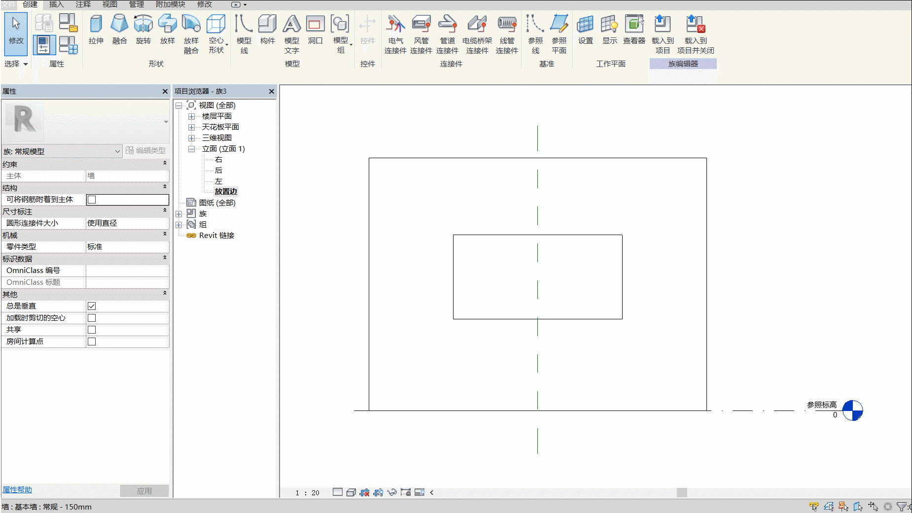Select the 旋转 (Revolve) tool
The image size is (912, 513).
click(143, 30)
